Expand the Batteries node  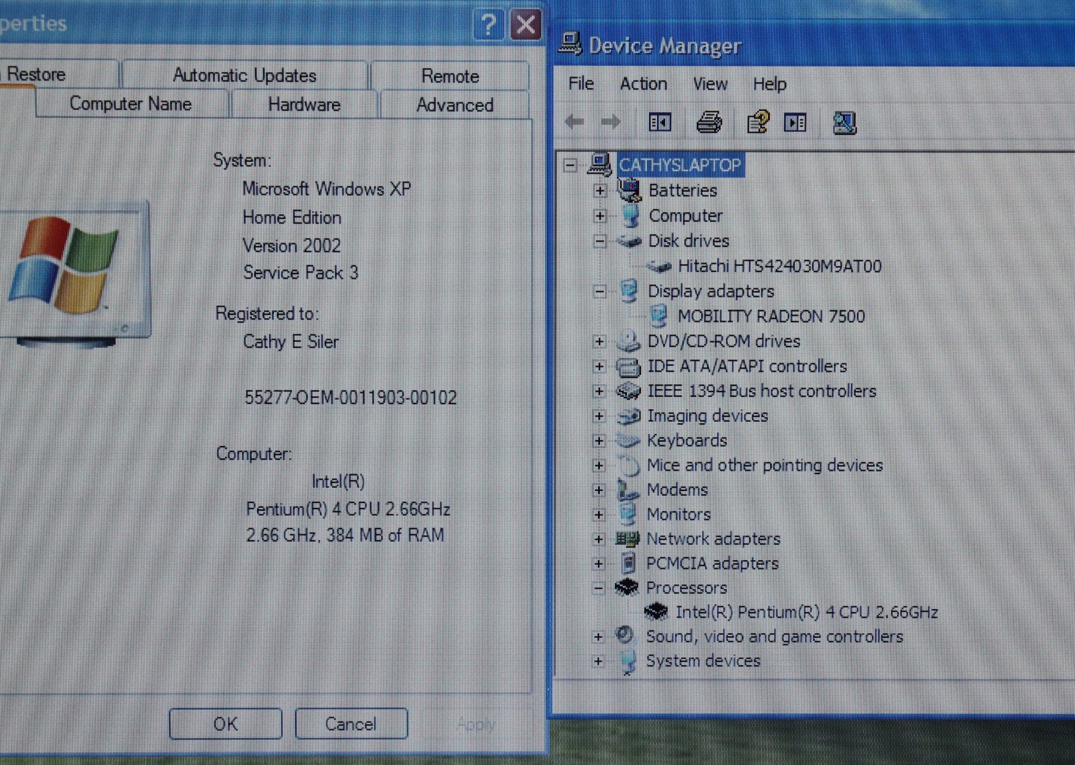pos(600,191)
